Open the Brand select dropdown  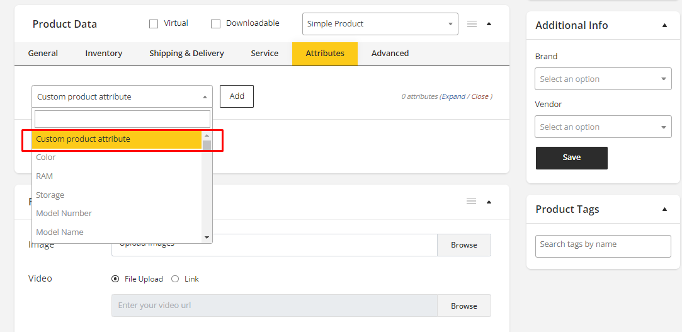pyautogui.click(x=603, y=79)
